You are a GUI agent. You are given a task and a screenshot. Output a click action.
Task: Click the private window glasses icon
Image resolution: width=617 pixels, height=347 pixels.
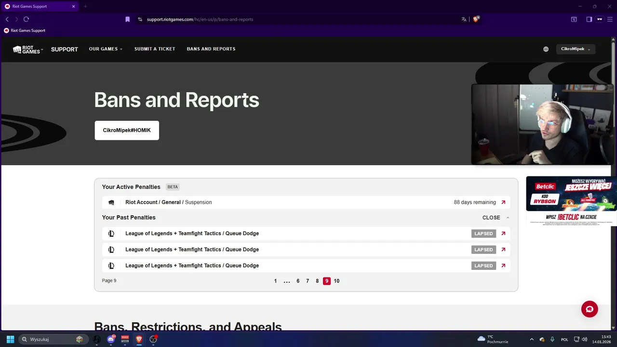600,19
